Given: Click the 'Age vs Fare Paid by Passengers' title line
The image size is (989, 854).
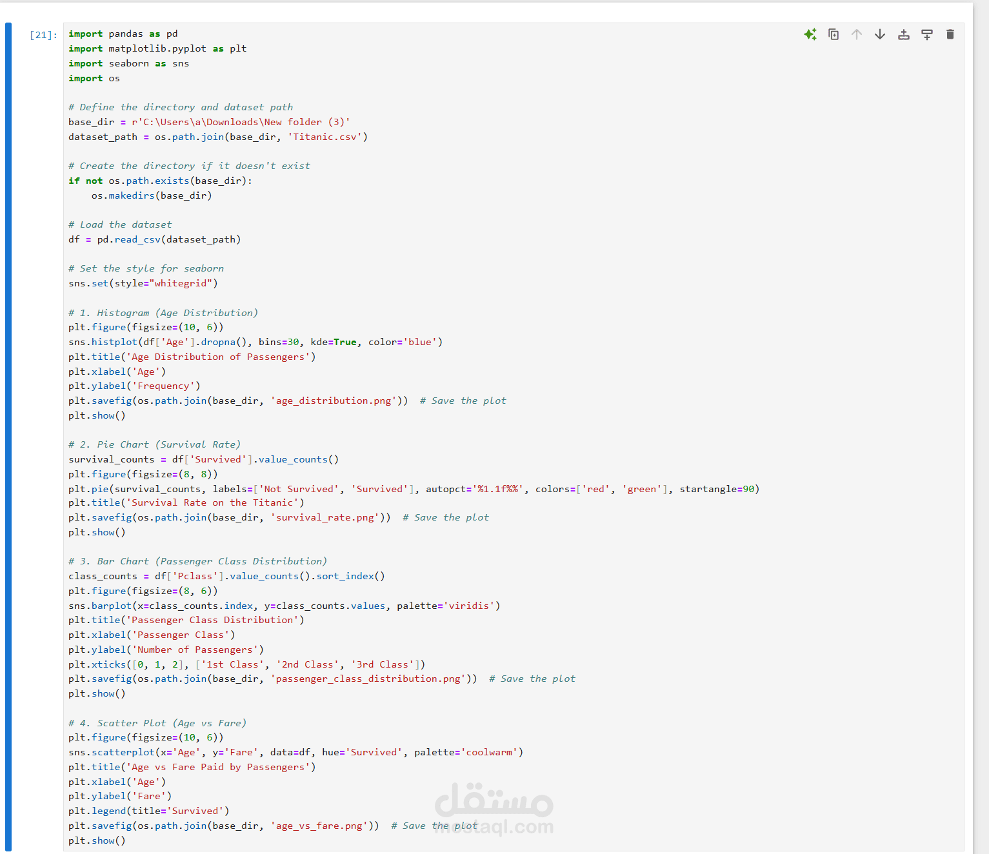Looking at the screenshot, I should [192, 767].
